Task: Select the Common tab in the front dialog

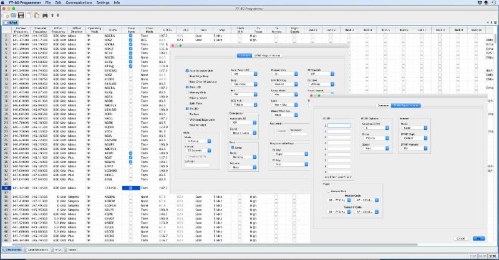Action: tap(383, 105)
